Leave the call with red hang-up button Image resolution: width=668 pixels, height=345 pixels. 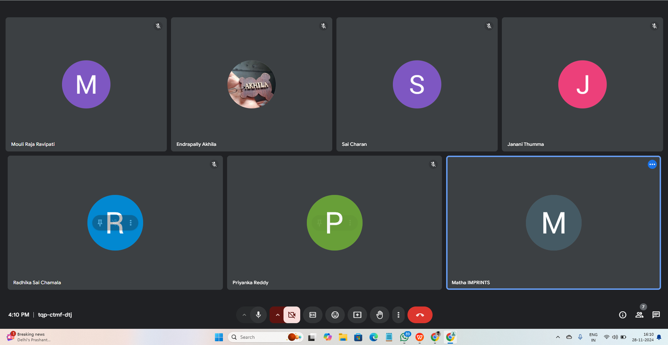(420, 315)
